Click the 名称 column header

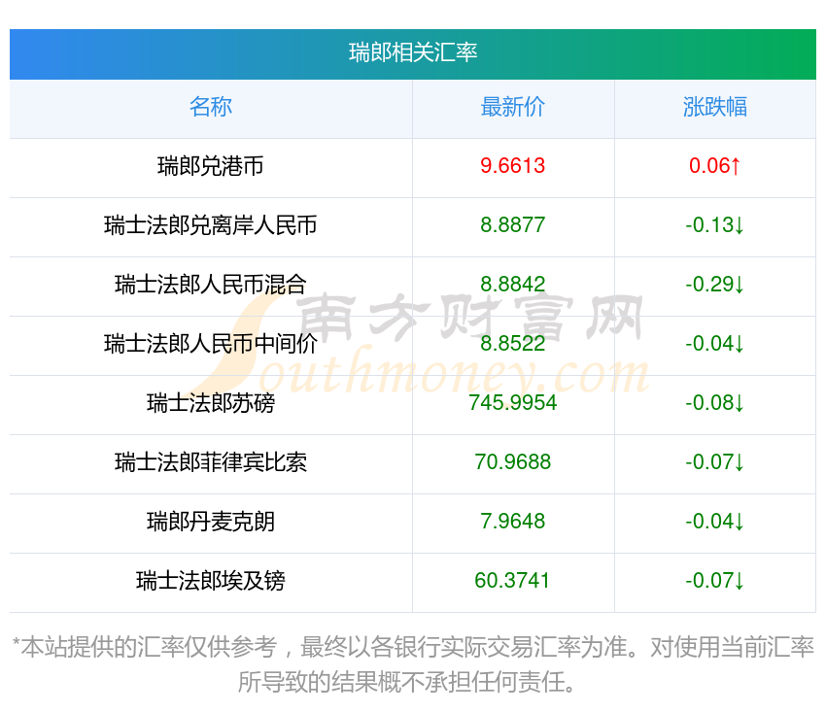point(211,107)
